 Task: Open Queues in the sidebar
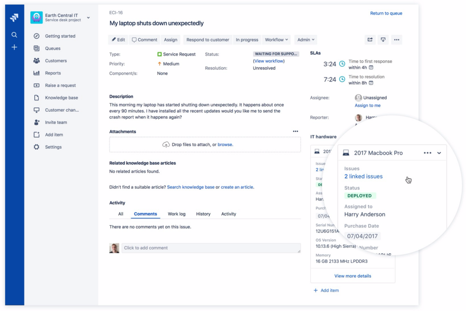pyautogui.click(x=53, y=48)
